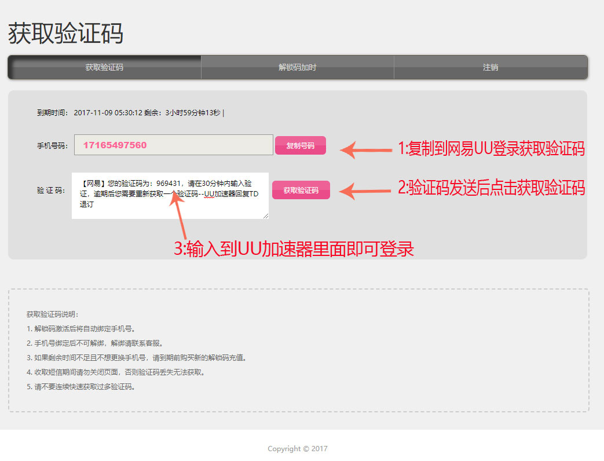
Task: Click the 复制号码 button to copy the phone number
Action: (301, 145)
